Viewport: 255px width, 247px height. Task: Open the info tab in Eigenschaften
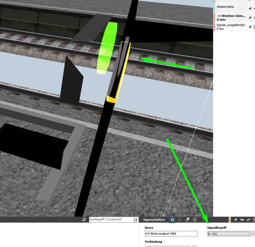pyautogui.click(x=195, y=220)
